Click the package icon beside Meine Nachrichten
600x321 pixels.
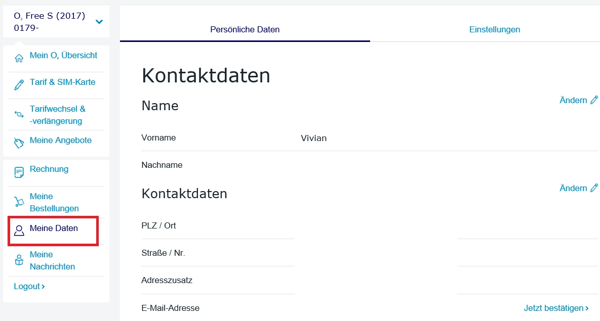[19, 260]
